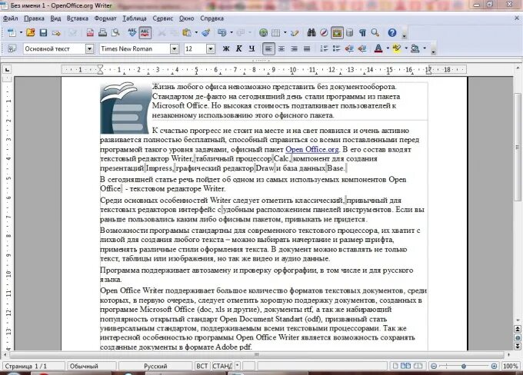Click Decrease Indent icon

(349, 48)
